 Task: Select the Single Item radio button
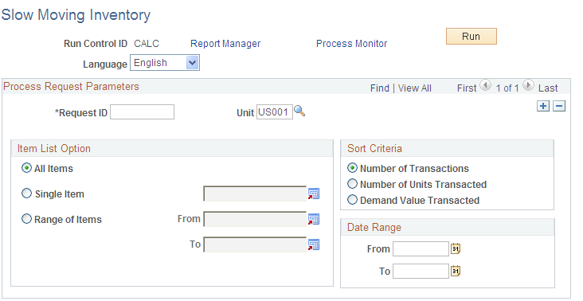click(x=26, y=193)
